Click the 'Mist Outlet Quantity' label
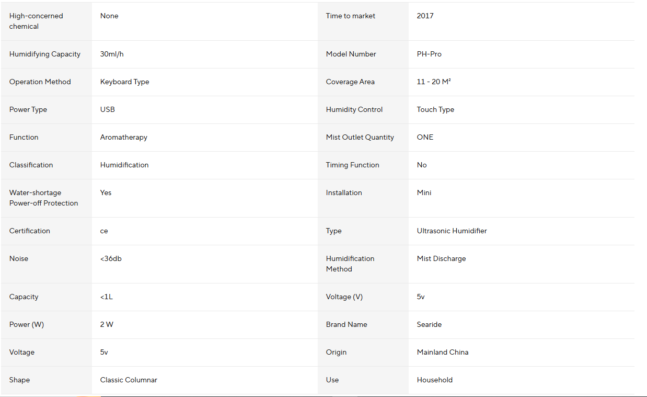This screenshot has height=397, width=647. 360,138
